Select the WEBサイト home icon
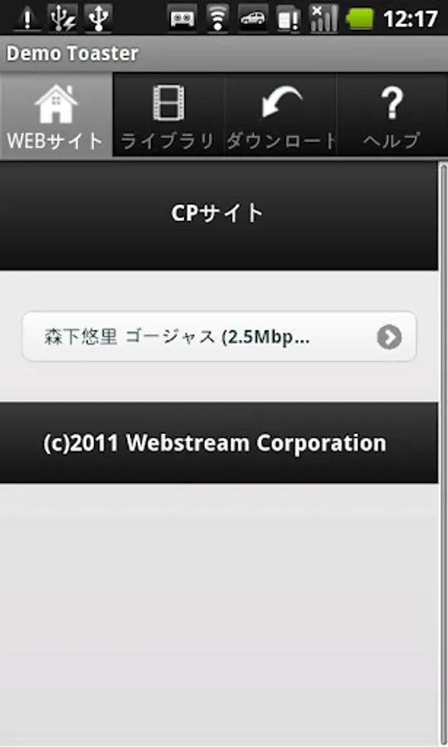Image resolution: width=448 pixels, height=747 pixels. 56,102
